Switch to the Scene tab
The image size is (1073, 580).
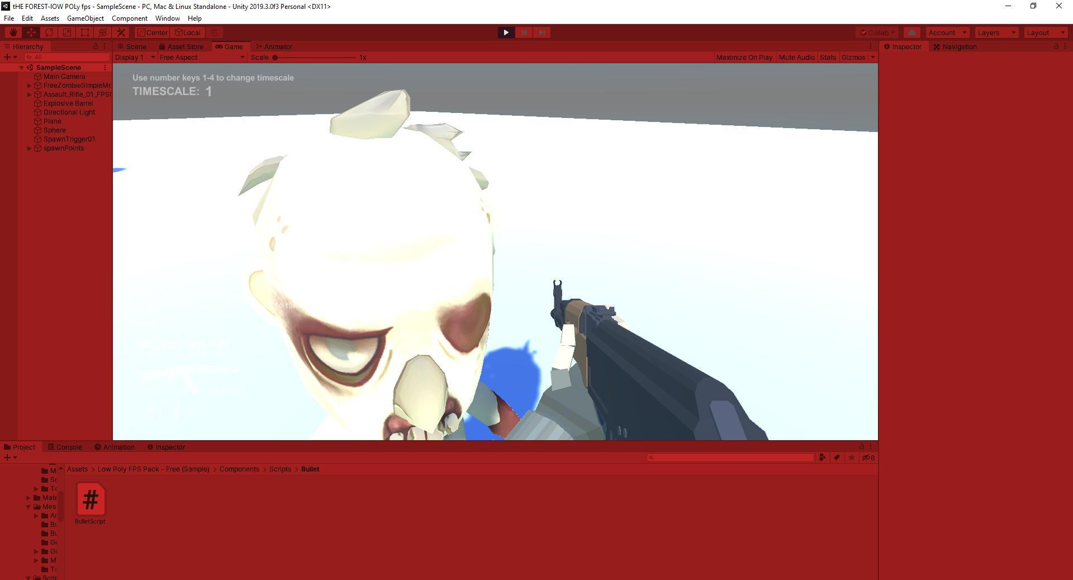pyautogui.click(x=132, y=47)
